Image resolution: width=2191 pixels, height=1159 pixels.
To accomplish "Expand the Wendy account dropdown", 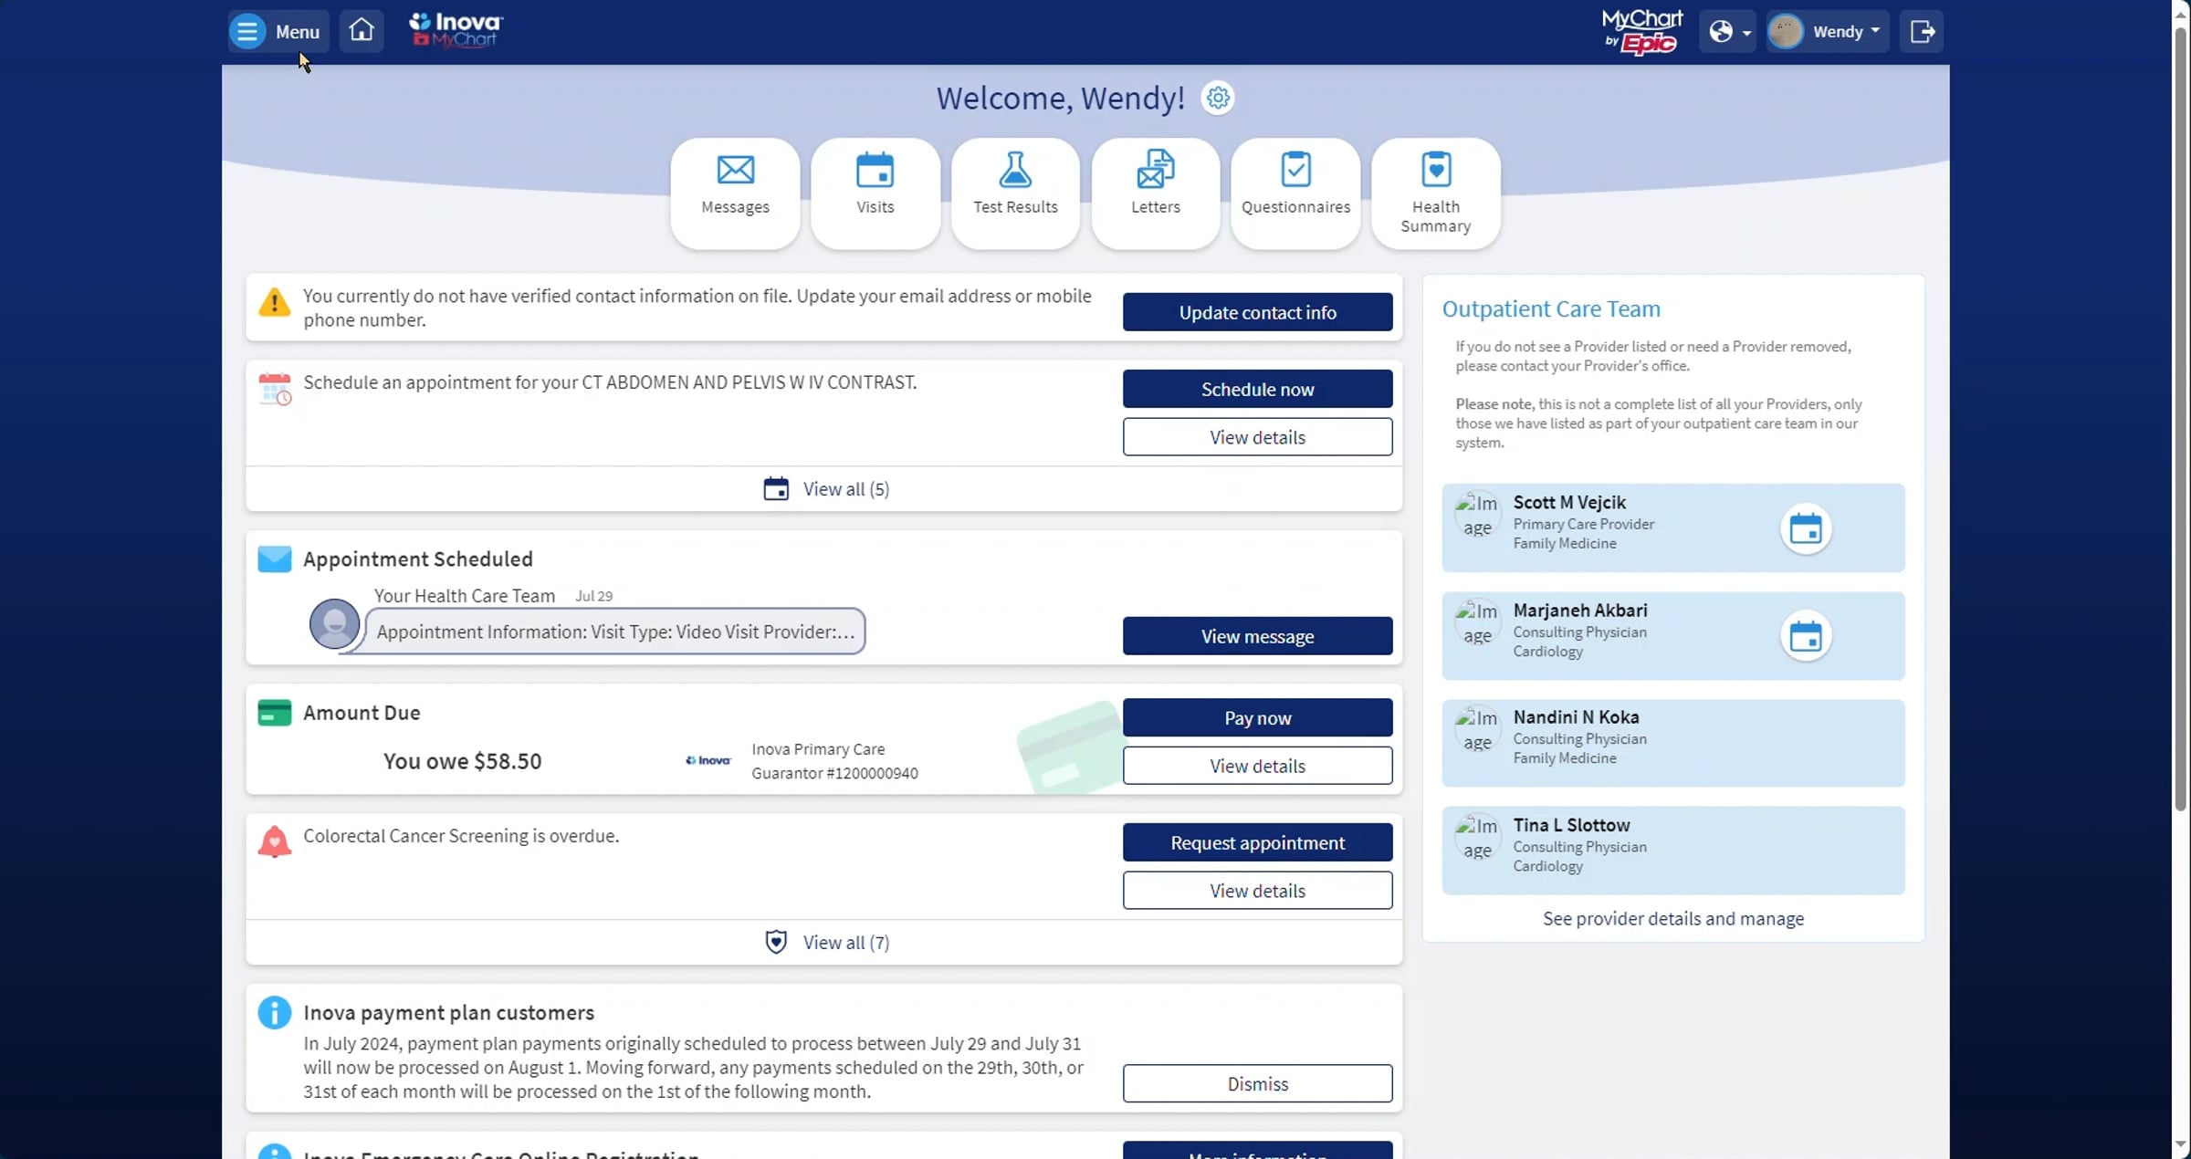I will click(1828, 32).
